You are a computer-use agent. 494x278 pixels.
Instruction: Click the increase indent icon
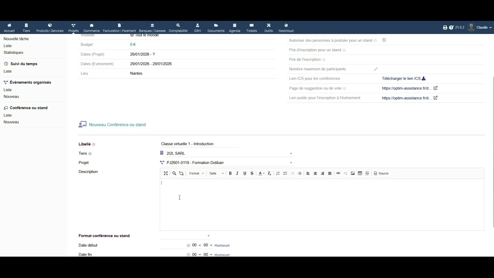pos(299,173)
